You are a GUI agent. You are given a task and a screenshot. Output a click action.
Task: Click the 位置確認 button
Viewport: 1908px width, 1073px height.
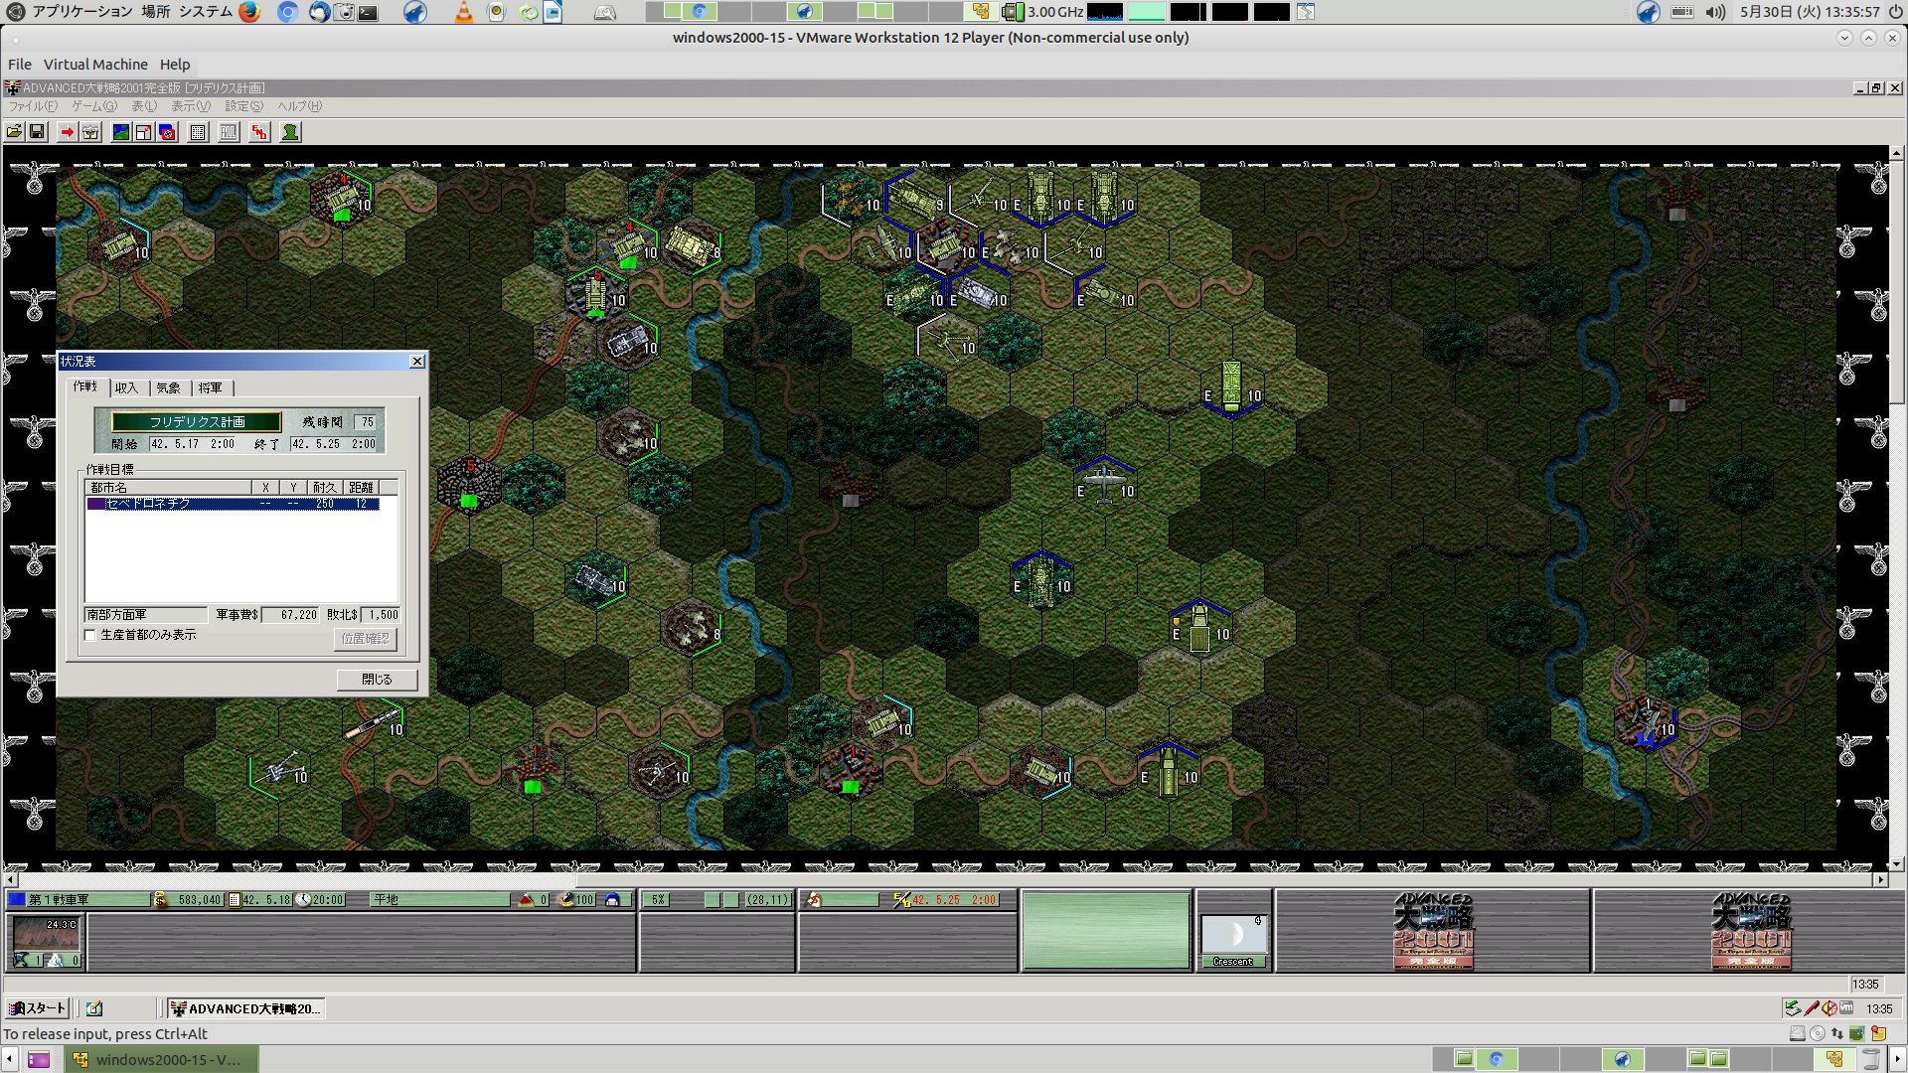click(366, 639)
